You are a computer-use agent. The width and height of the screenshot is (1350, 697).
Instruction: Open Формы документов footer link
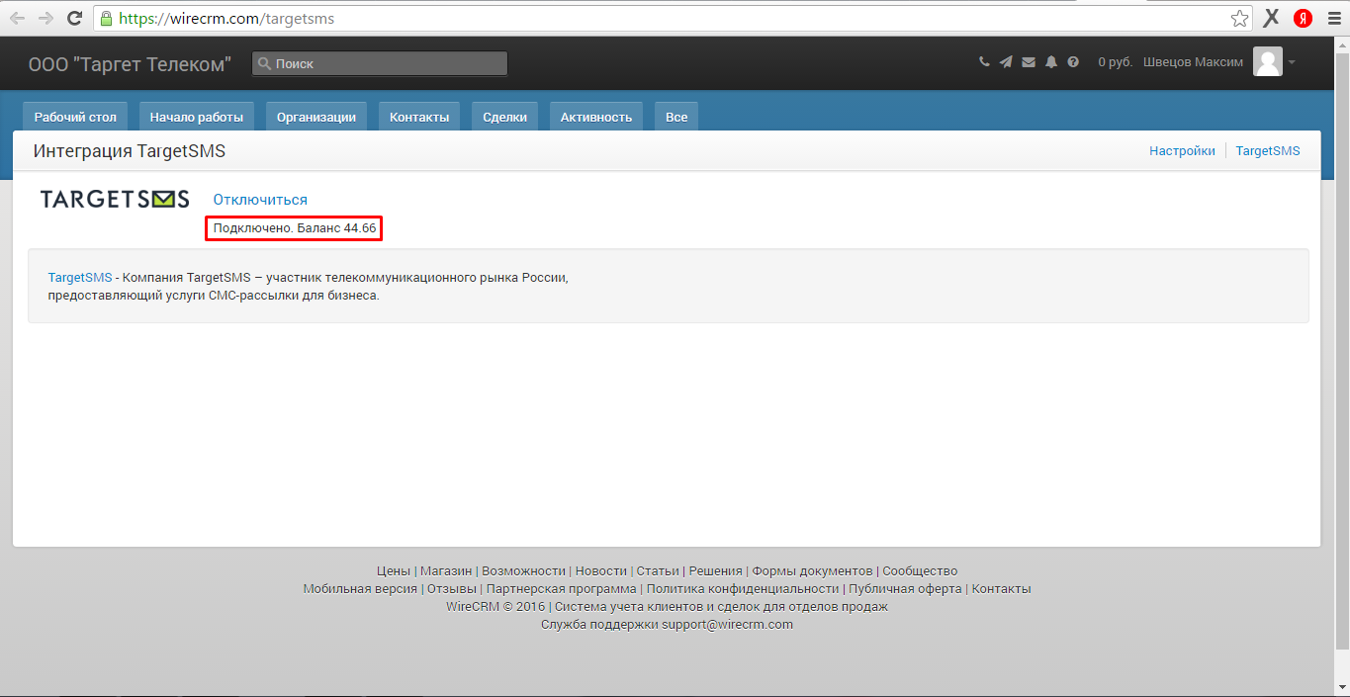pyautogui.click(x=812, y=571)
